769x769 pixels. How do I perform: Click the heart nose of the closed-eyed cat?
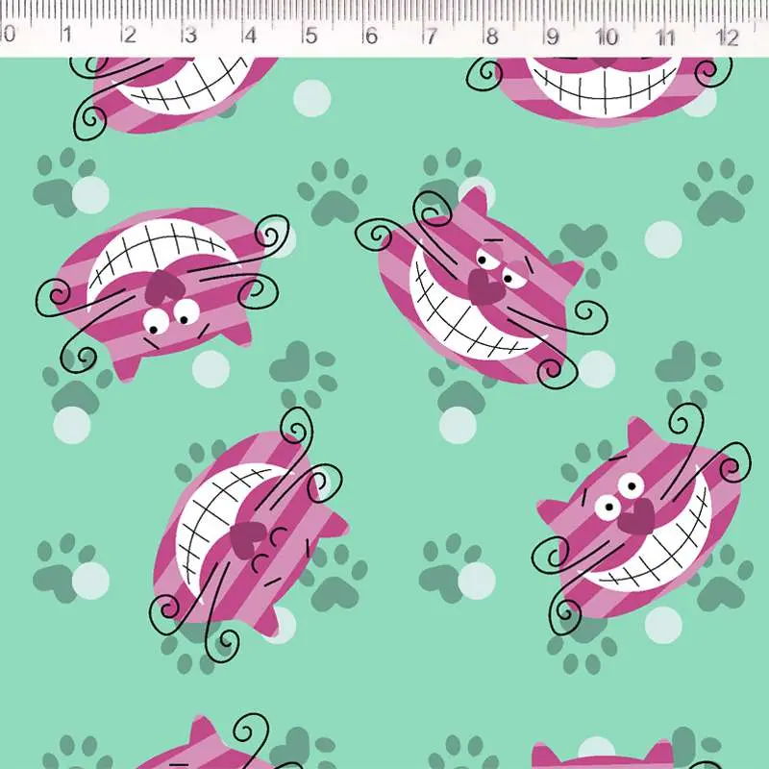[249, 536]
